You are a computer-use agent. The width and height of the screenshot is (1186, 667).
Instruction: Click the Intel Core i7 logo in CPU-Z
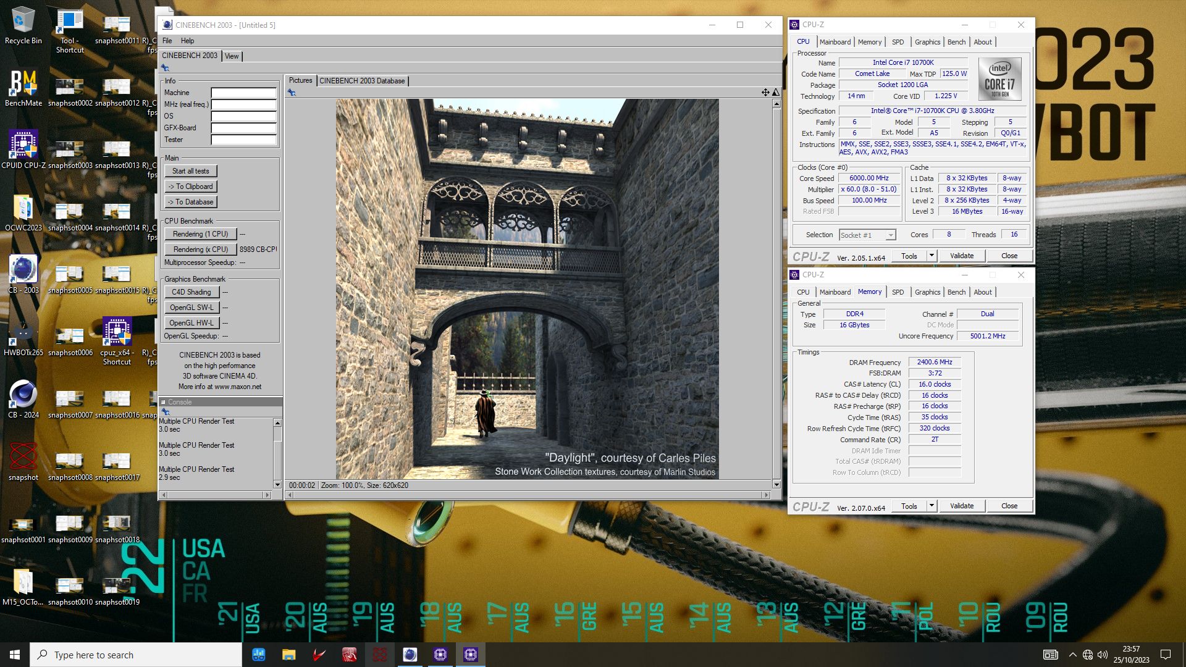pos(999,79)
